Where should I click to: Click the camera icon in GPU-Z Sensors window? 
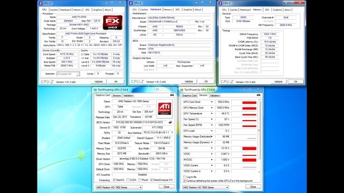[x=259, y=95]
